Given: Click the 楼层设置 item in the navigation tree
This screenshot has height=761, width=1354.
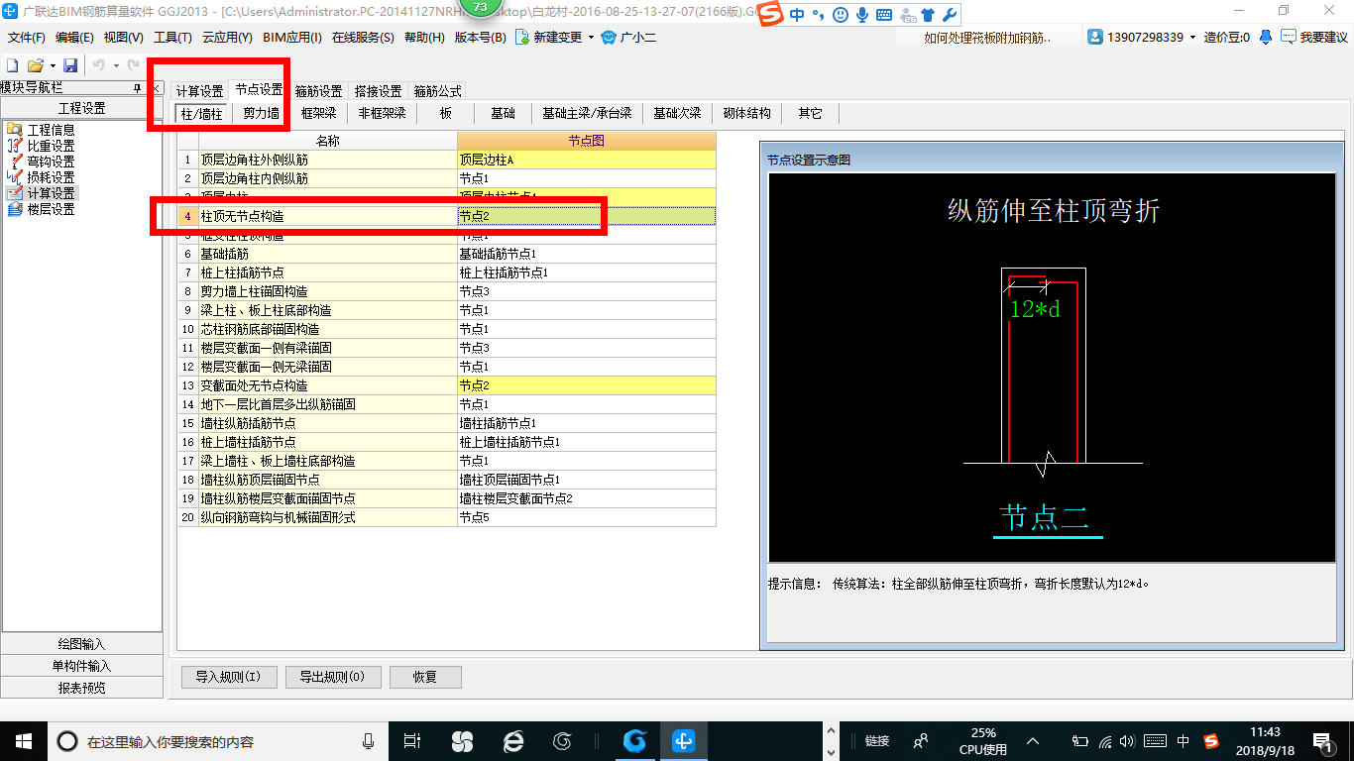Looking at the screenshot, I should coord(51,209).
